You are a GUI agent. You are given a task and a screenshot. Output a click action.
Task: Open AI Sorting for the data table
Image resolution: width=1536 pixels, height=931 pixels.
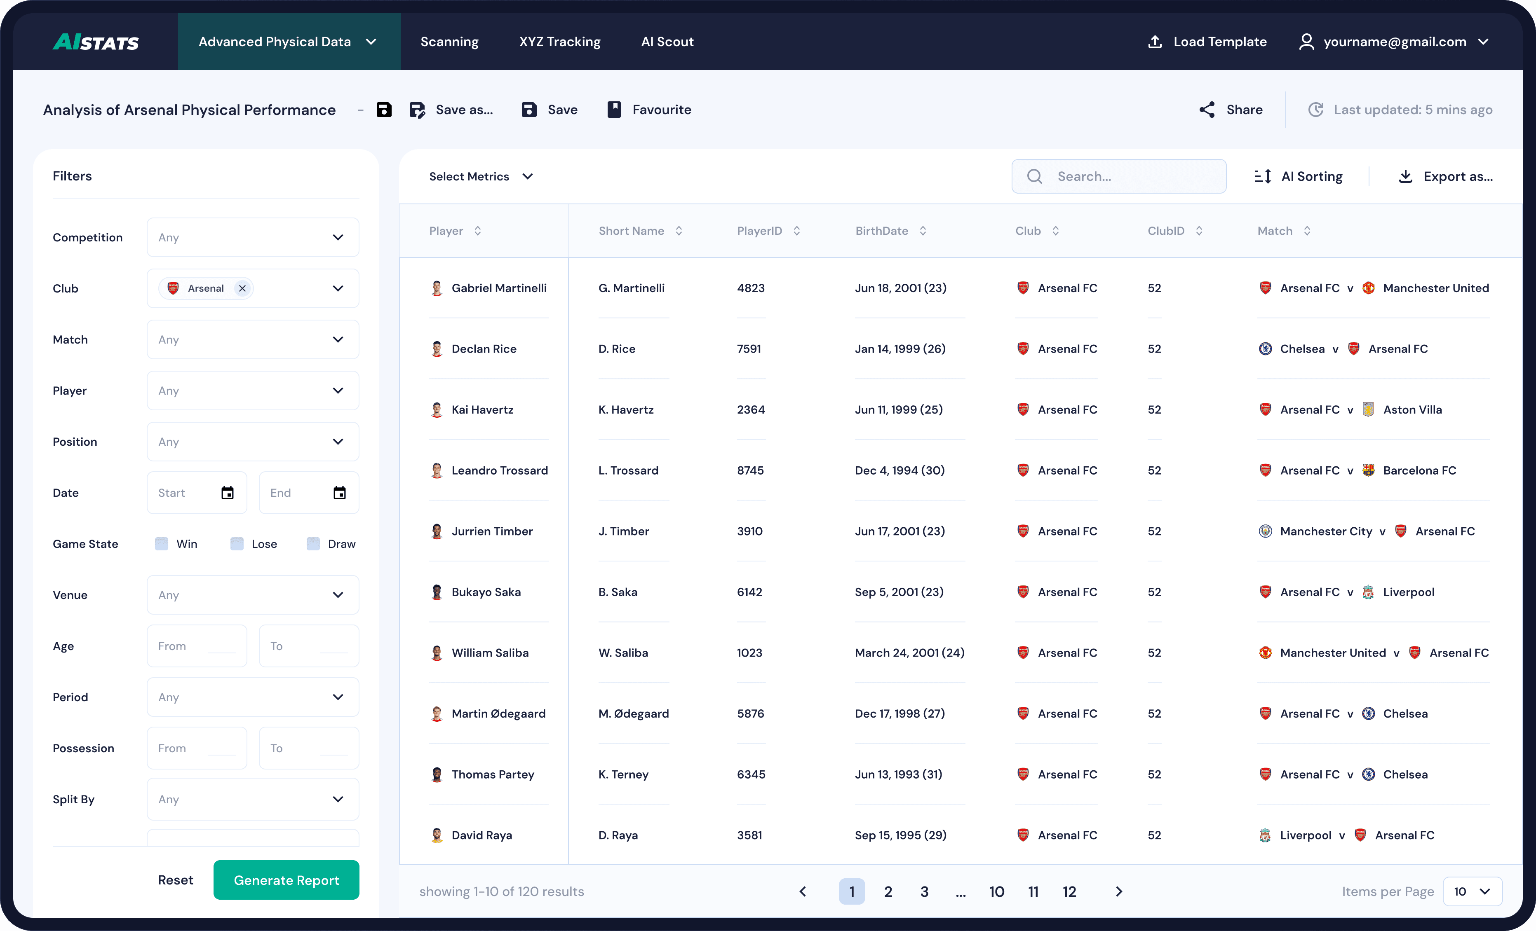tap(1298, 176)
